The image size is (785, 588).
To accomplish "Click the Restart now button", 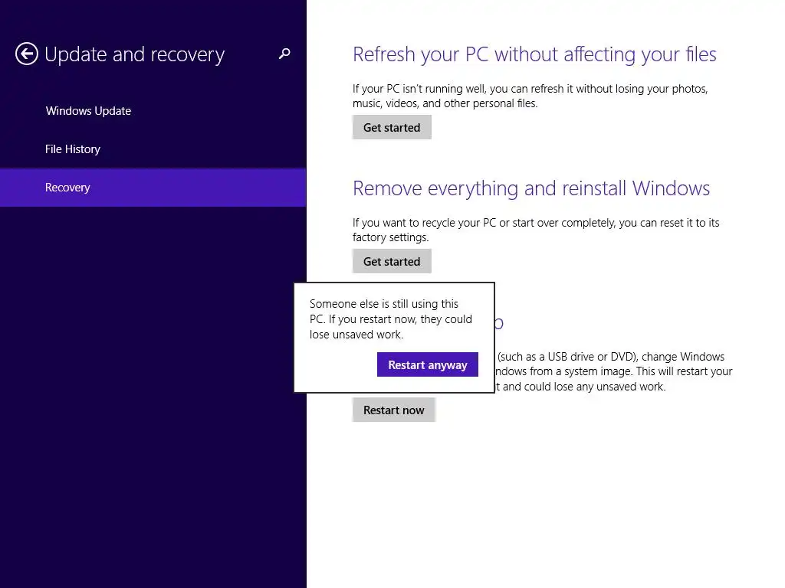I will [393, 410].
